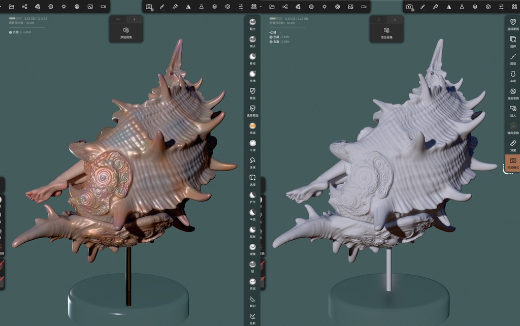
Task: Expand the down-arrow tab in left view popup
Action: [135, 19]
